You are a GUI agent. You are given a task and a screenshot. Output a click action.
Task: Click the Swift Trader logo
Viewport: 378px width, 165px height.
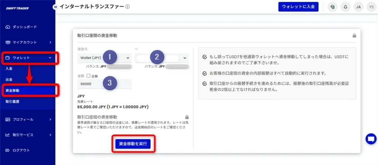click(17, 8)
